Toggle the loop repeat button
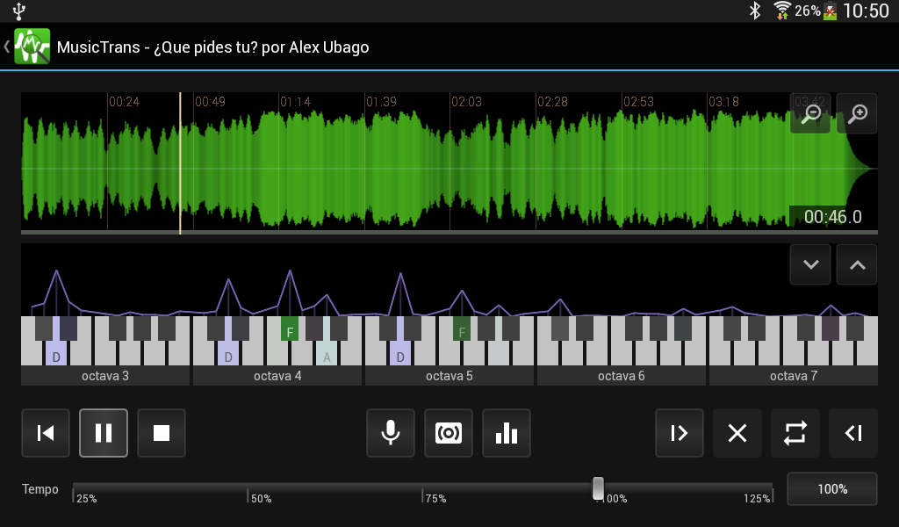The height and width of the screenshot is (527, 899). [795, 433]
